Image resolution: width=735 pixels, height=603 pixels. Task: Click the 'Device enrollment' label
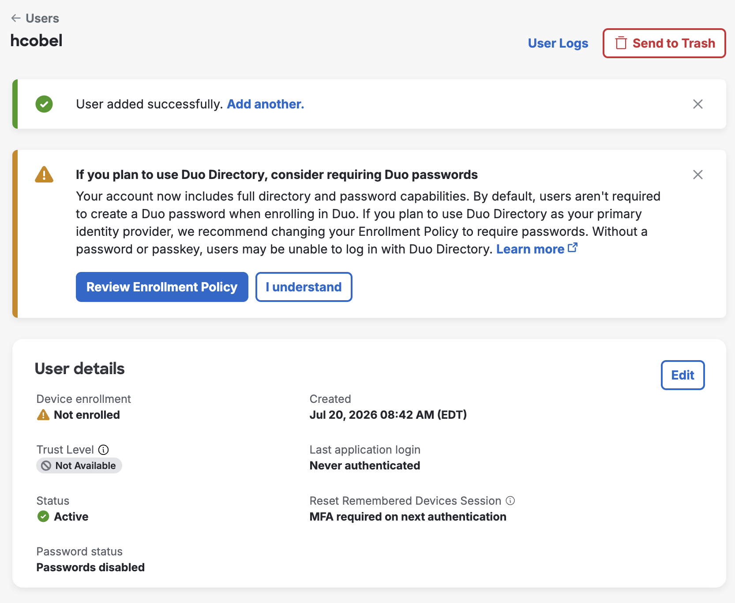[84, 399]
